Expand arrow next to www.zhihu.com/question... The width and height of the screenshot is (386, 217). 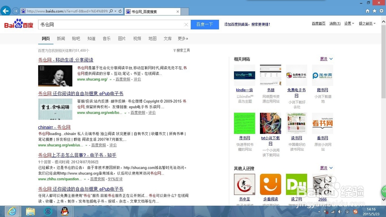click(85, 179)
